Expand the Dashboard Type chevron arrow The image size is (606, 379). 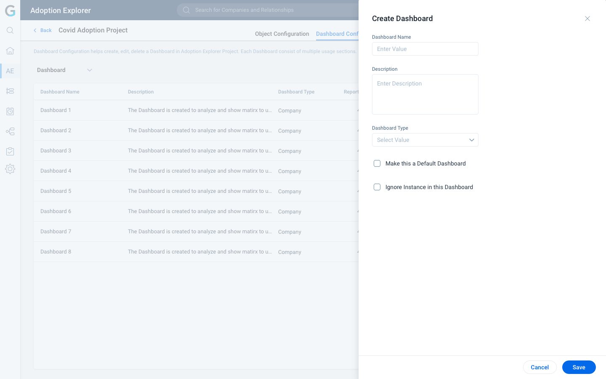pos(472,140)
